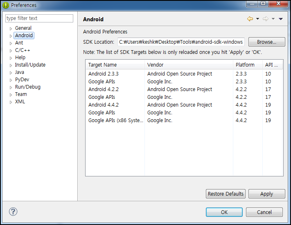Focus the type filter text field
Image resolution: width=291 pixels, height=225 pixels.
(x=39, y=18)
